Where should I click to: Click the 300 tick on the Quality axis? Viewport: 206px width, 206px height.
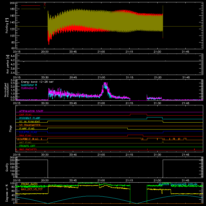(x=12, y=157)
